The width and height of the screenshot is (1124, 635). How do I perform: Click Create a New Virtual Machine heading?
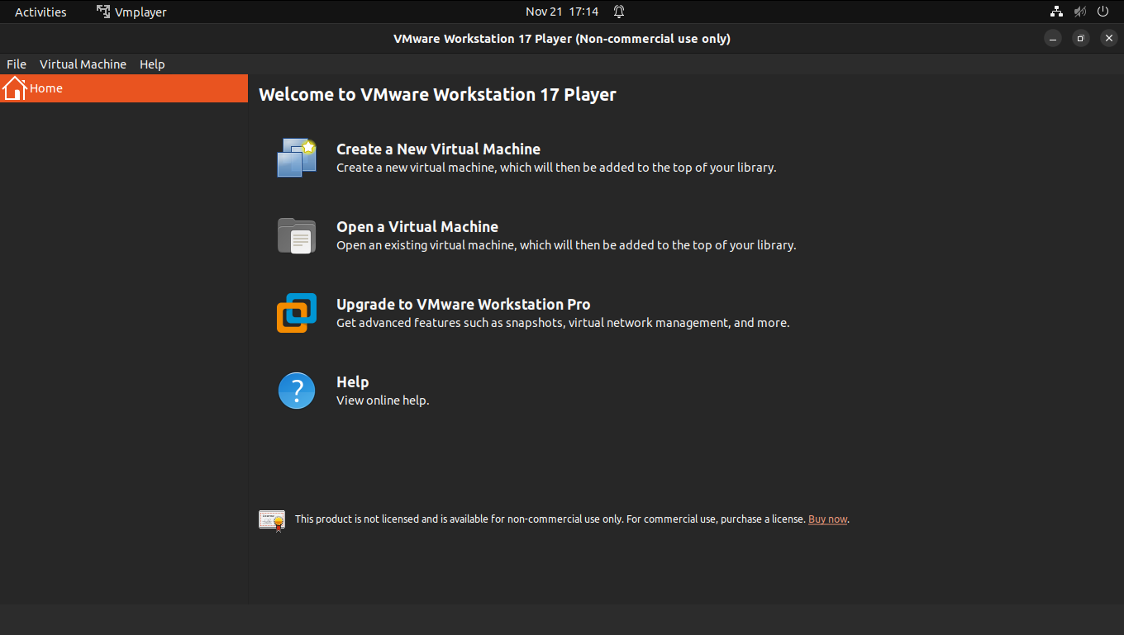click(438, 149)
